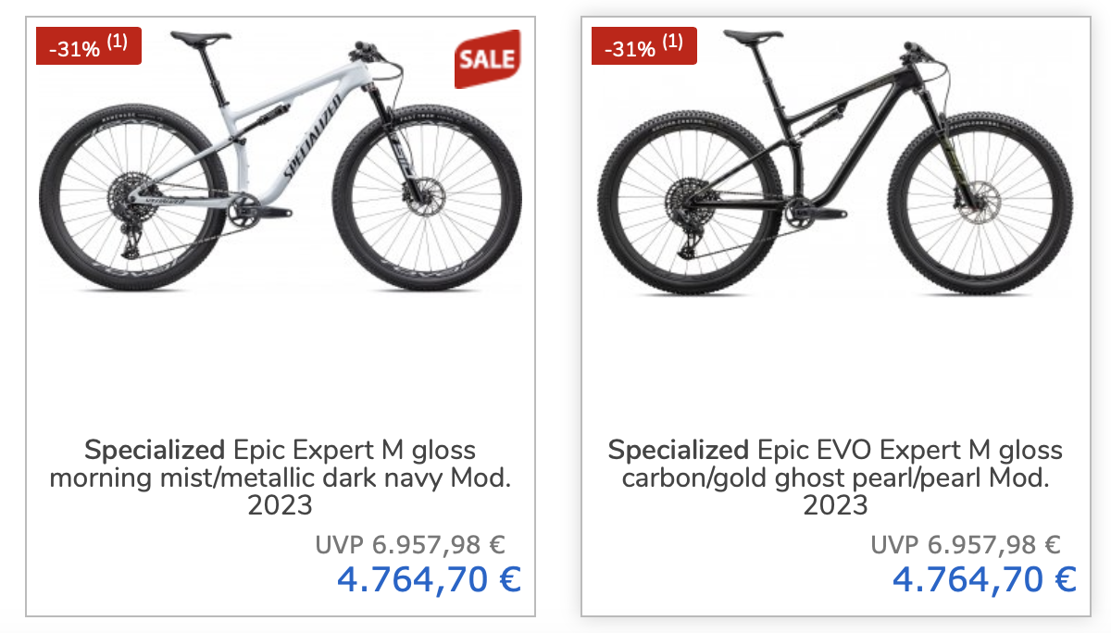Open footnote (1) on the Epic EVO discount
This screenshot has width=1111, height=633.
673,42
